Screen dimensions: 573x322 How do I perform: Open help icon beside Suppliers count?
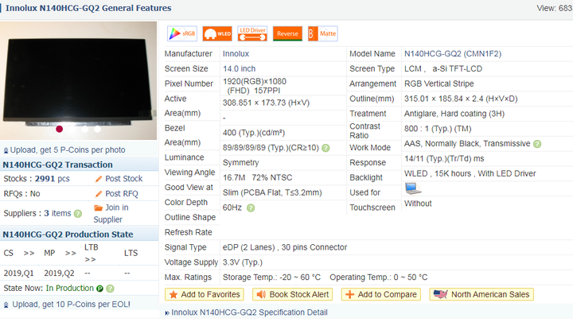click(x=78, y=214)
